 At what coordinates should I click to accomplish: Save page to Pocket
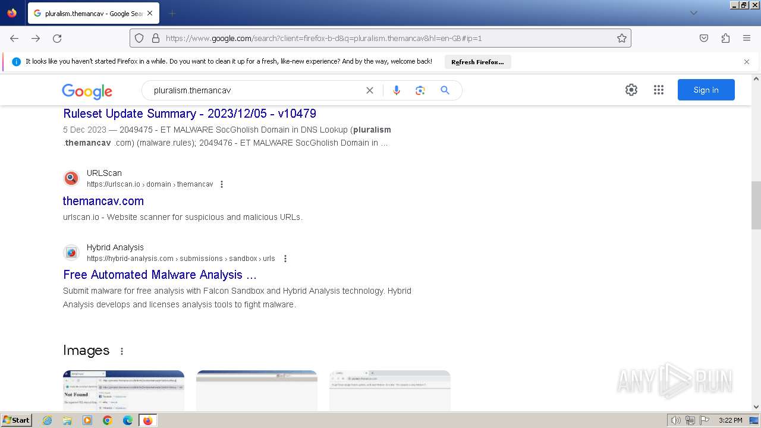coord(704,38)
